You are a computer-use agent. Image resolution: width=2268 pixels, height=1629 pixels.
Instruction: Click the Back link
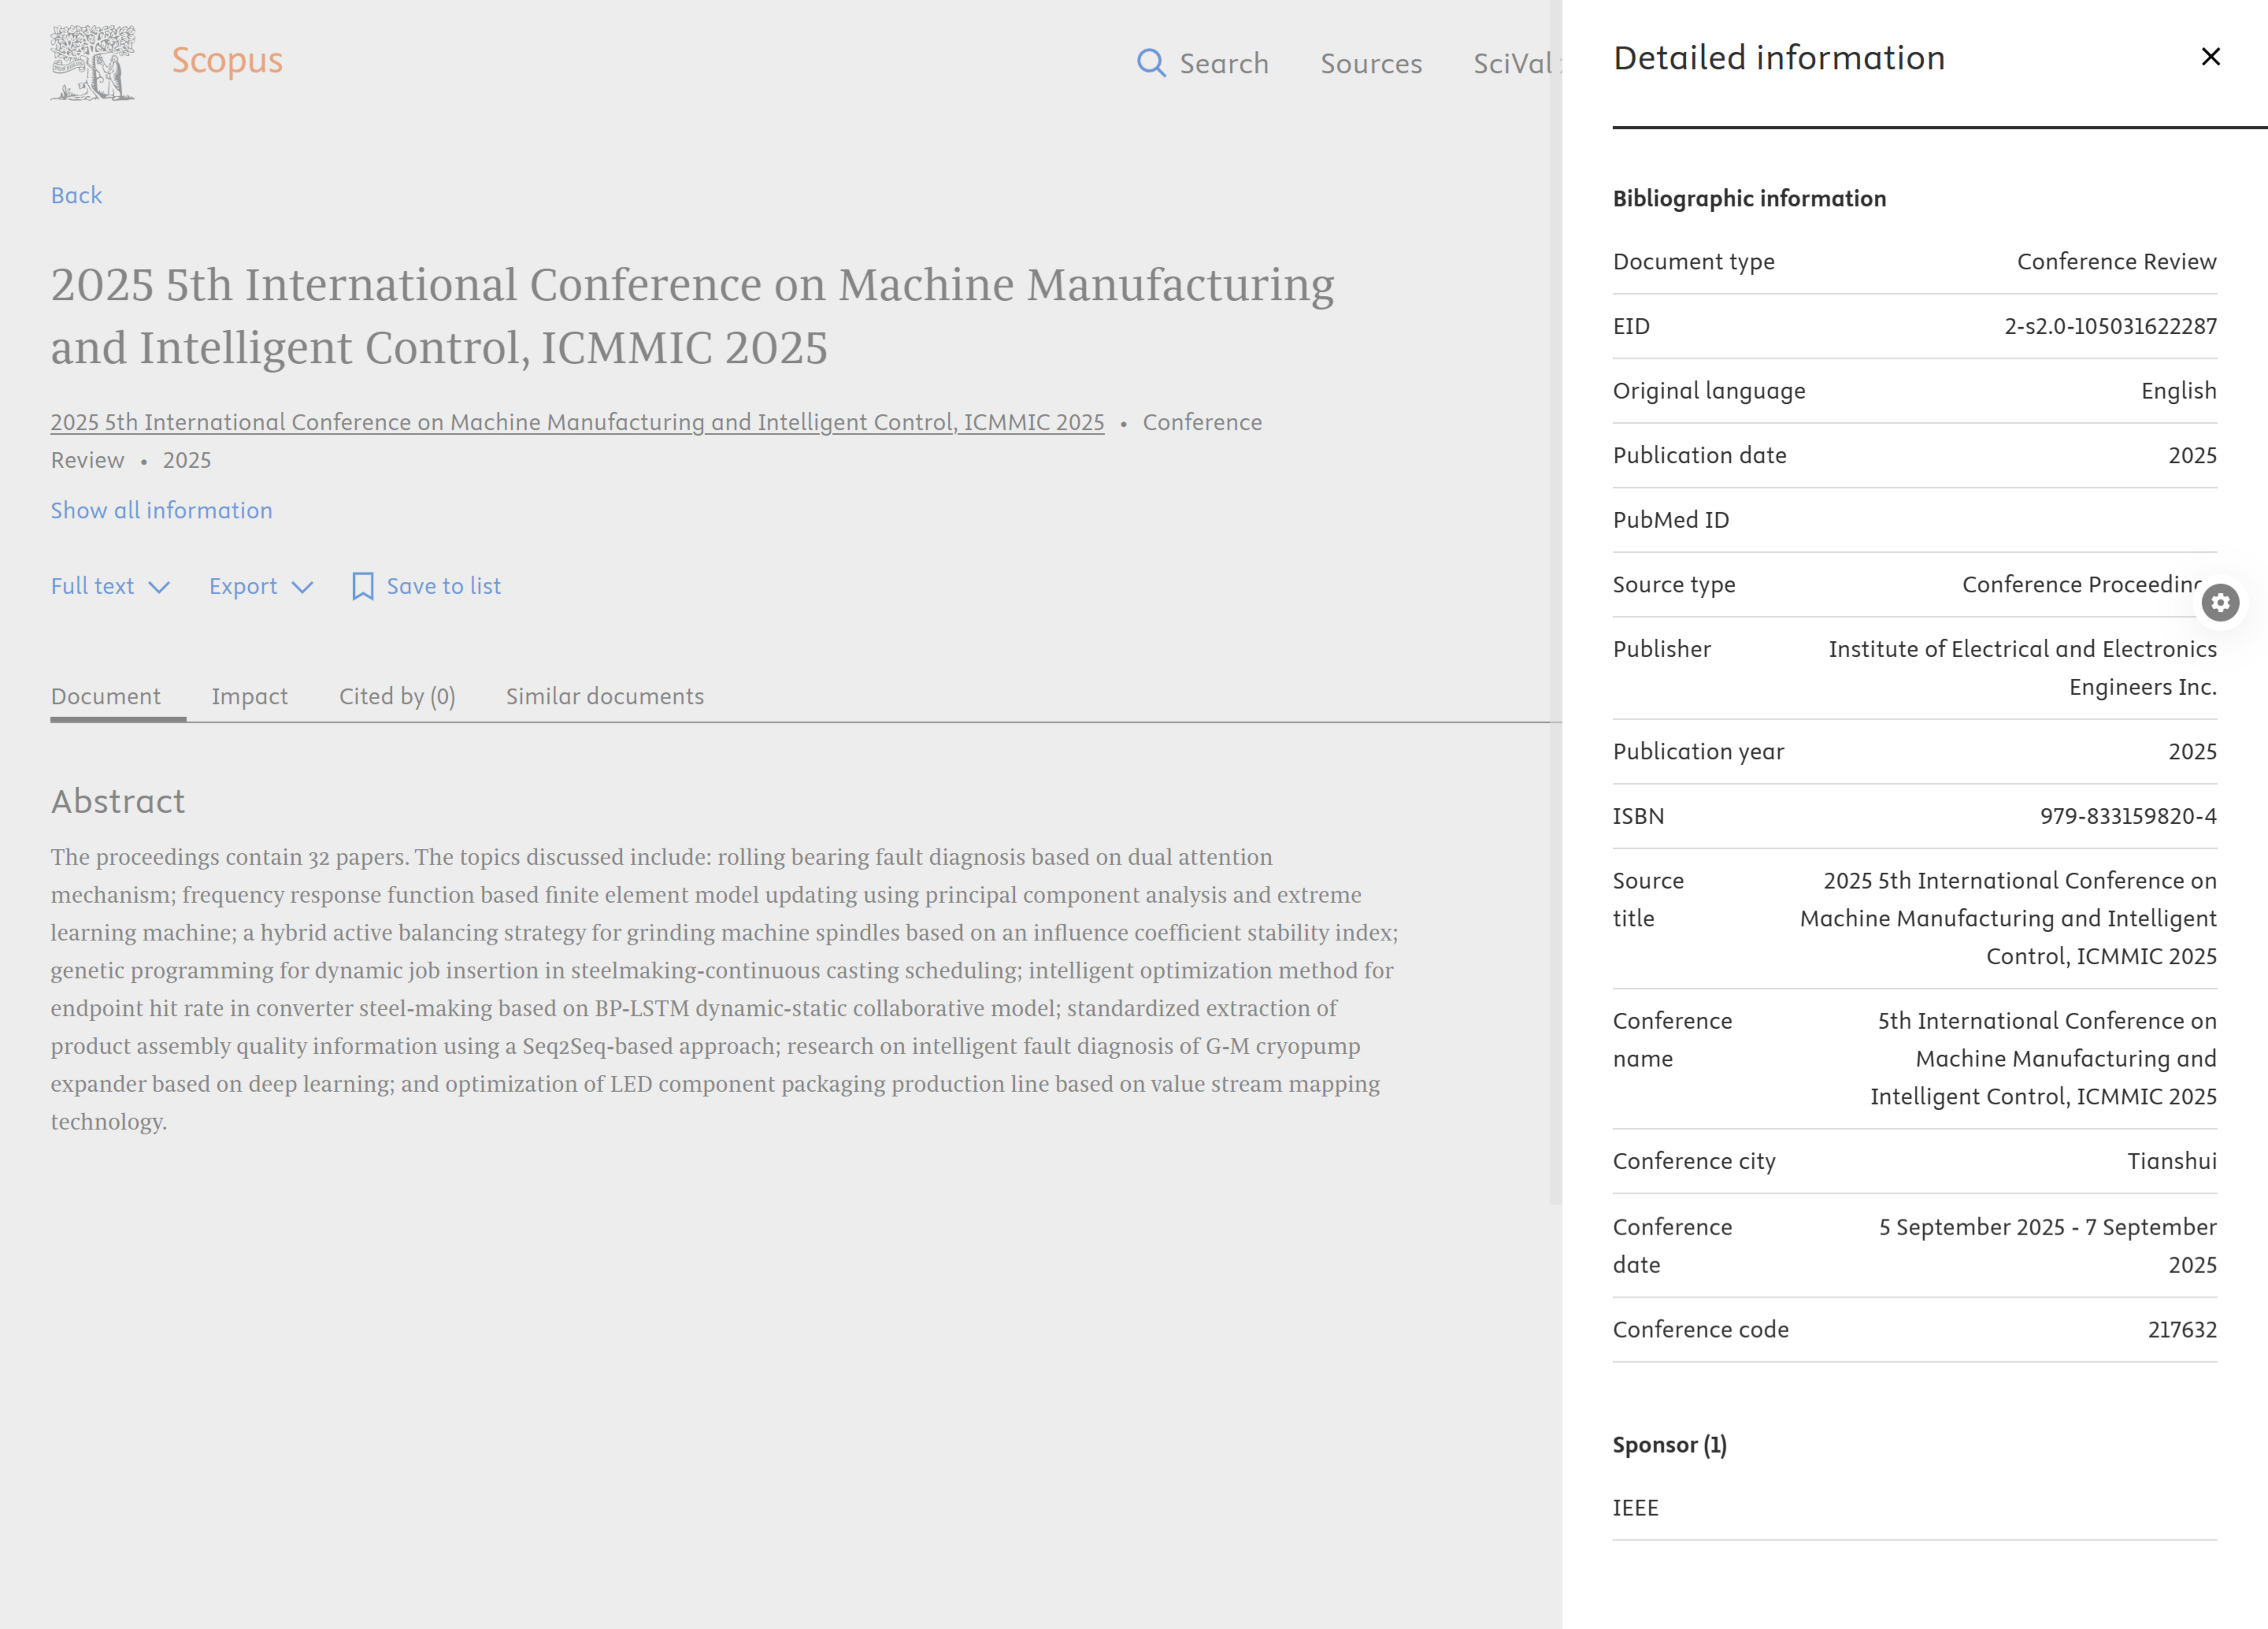point(76,195)
